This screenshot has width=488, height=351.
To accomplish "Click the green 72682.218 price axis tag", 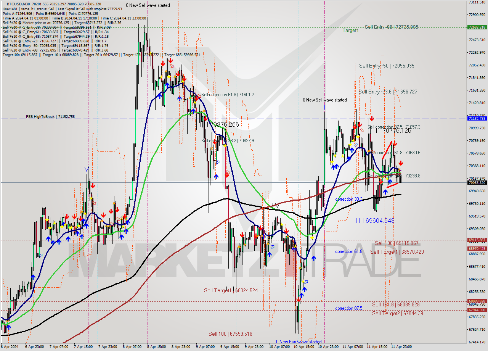I will click(x=477, y=27).
